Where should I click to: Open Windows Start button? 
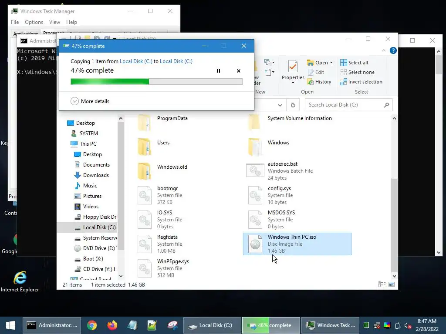click(x=10, y=325)
